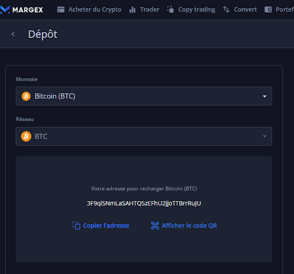294x274 pixels.
Task: Click the QR code icon
Action: [x=155, y=226]
